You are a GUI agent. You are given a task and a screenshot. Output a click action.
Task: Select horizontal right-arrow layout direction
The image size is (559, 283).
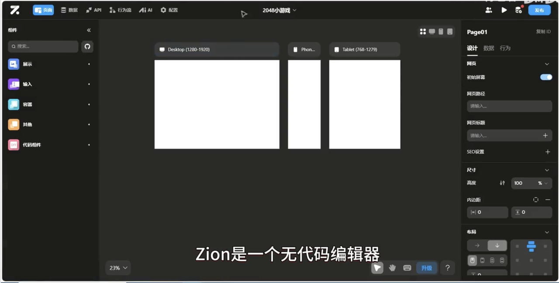point(477,245)
